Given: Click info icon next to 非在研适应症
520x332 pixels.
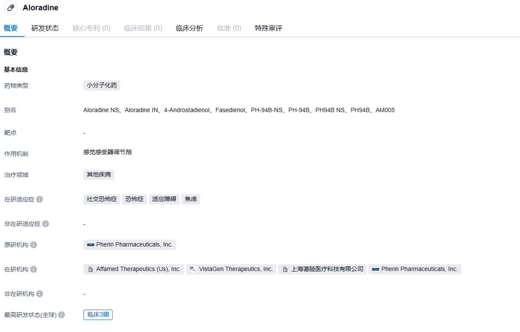Looking at the screenshot, I should [46, 224].
